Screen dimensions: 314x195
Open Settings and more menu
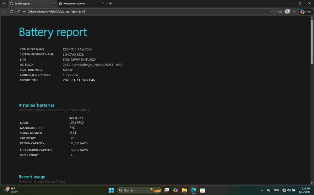click(295, 12)
